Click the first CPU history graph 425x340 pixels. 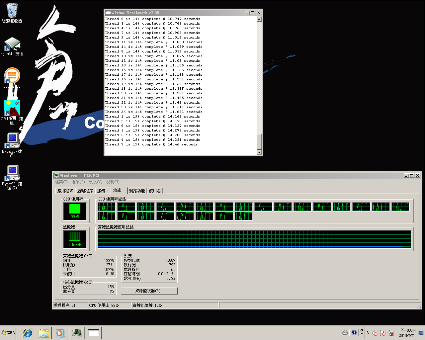tap(107, 207)
